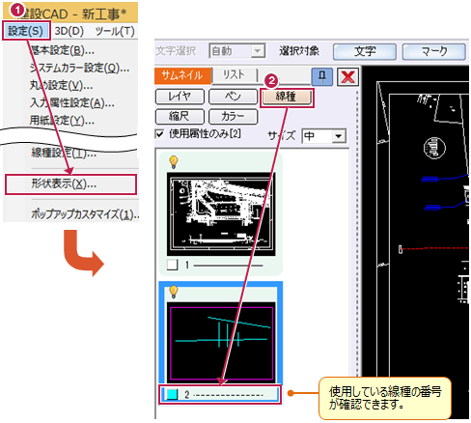Switch to the リスト tab

(235, 75)
